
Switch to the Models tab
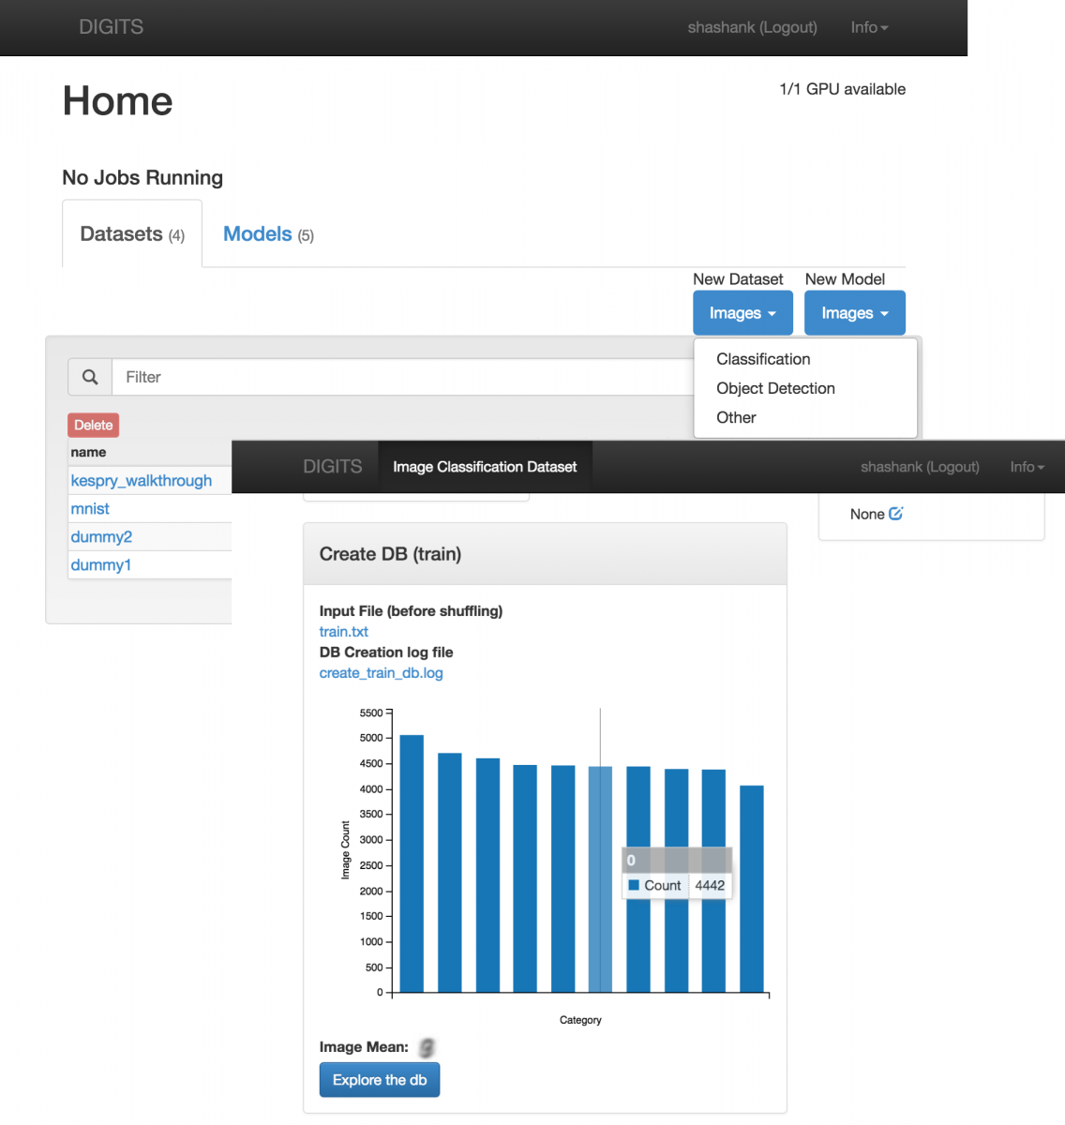(268, 234)
